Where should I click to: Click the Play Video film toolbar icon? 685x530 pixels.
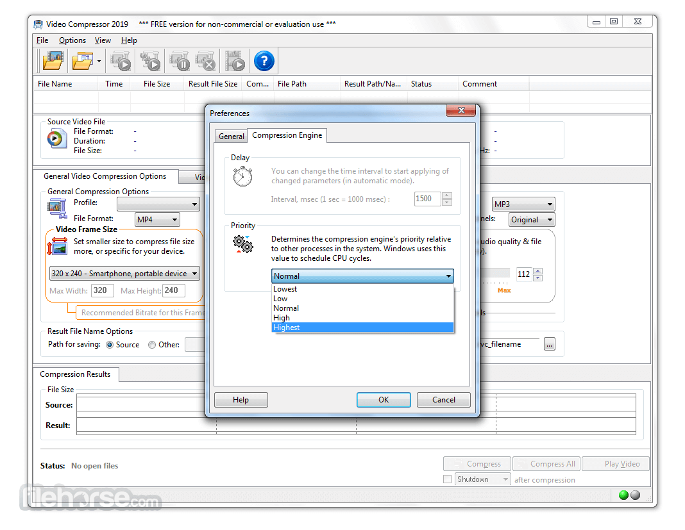(x=235, y=61)
